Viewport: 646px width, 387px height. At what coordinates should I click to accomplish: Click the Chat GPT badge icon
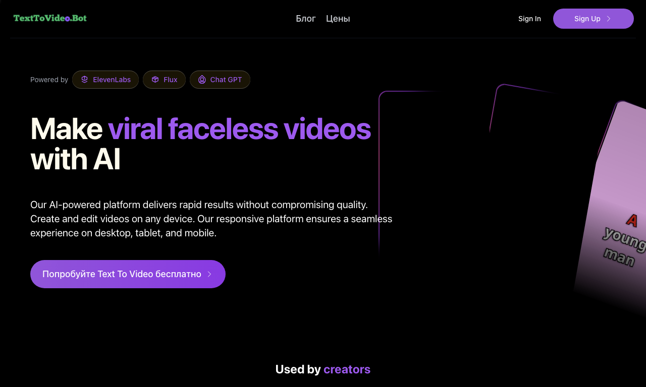point(202,80)
